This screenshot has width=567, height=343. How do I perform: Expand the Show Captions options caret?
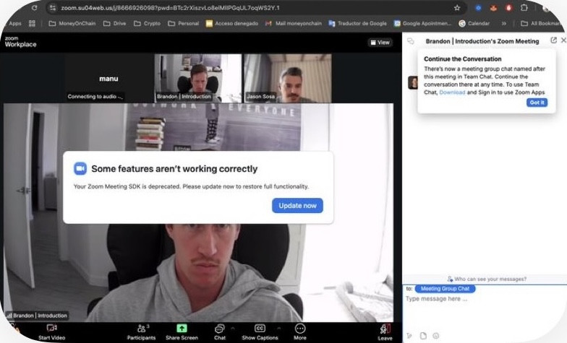[279, 329]
